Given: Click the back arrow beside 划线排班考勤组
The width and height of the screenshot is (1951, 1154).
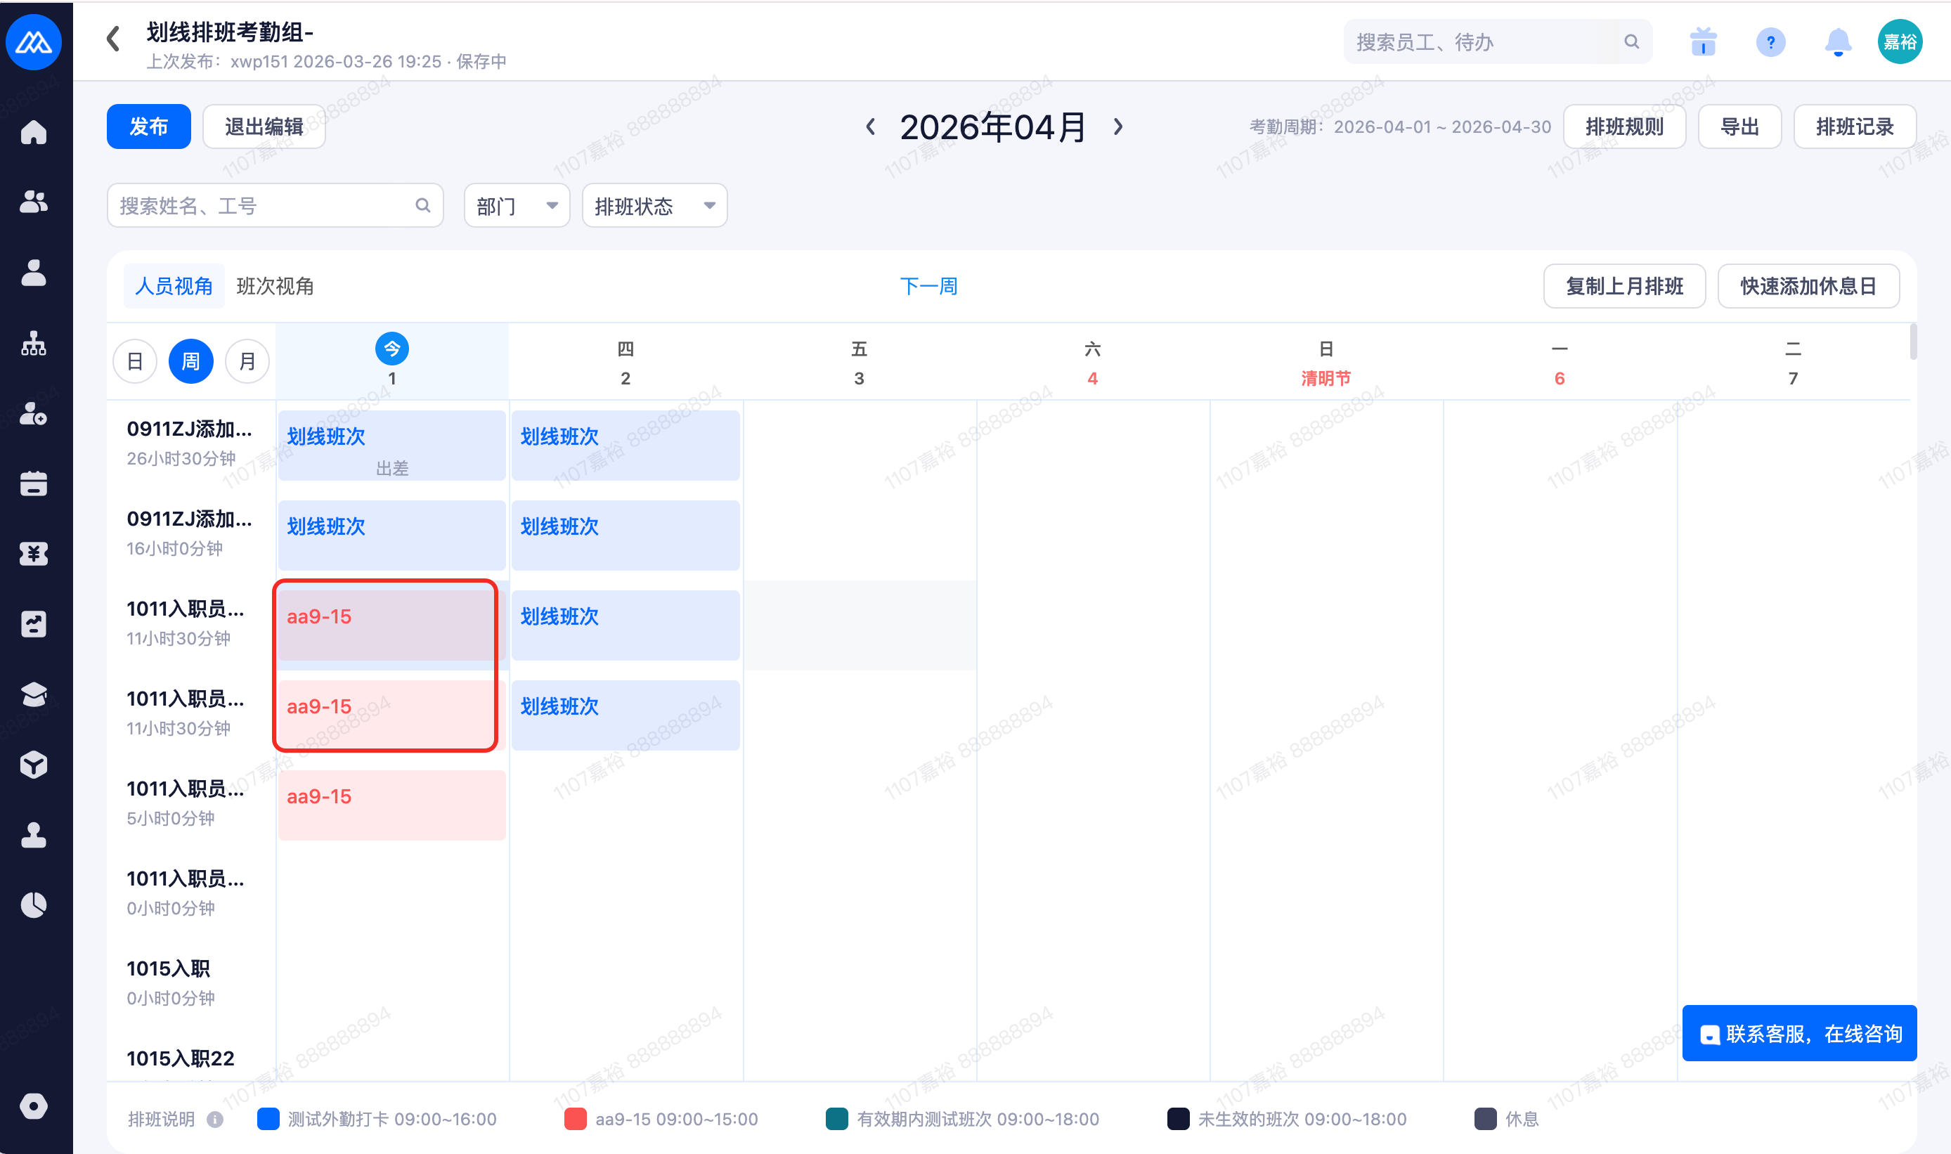Looking at the screenshot, I should [114, 38].
